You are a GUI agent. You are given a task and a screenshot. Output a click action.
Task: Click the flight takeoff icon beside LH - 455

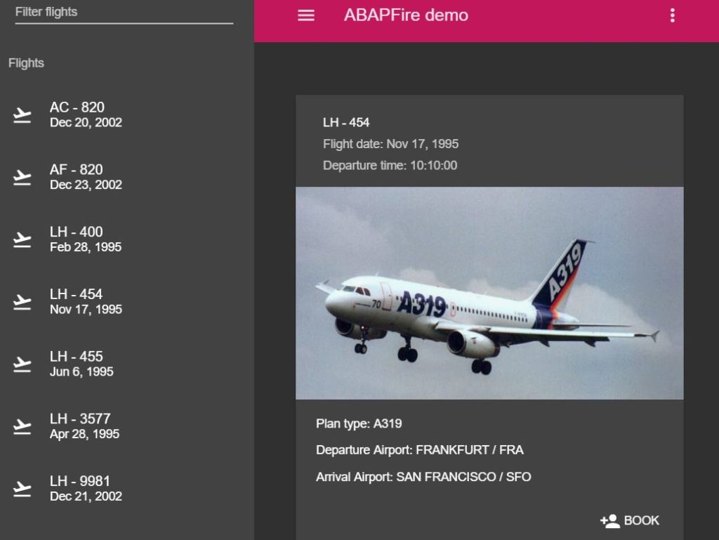(x=22, y=364)
